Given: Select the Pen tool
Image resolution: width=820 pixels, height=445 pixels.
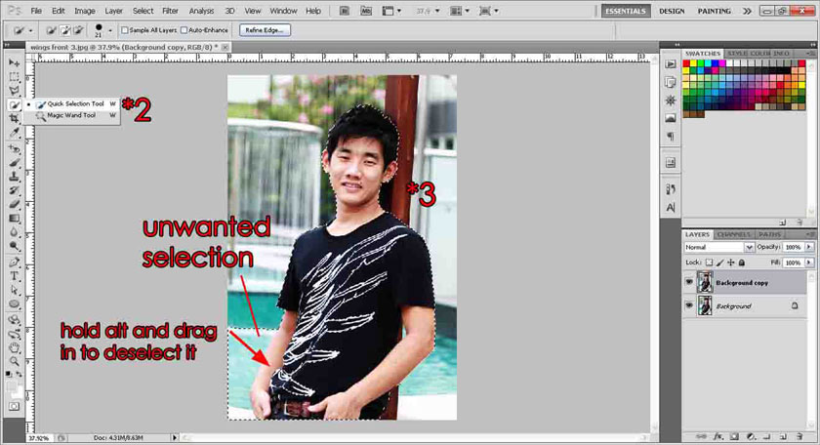Looking at the screenshot, I should click(14, 262).
